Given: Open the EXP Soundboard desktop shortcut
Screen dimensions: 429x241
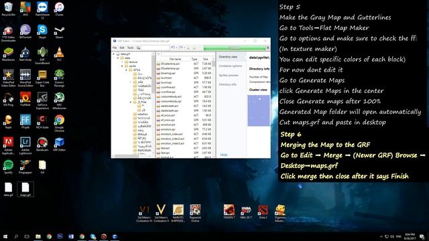Looking at the screenshot, I should pyautogui.click(x=42, y=56).
